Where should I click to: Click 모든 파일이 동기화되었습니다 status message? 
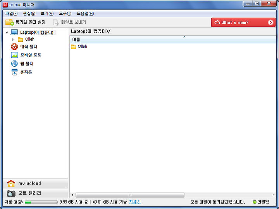pos(217,202)
